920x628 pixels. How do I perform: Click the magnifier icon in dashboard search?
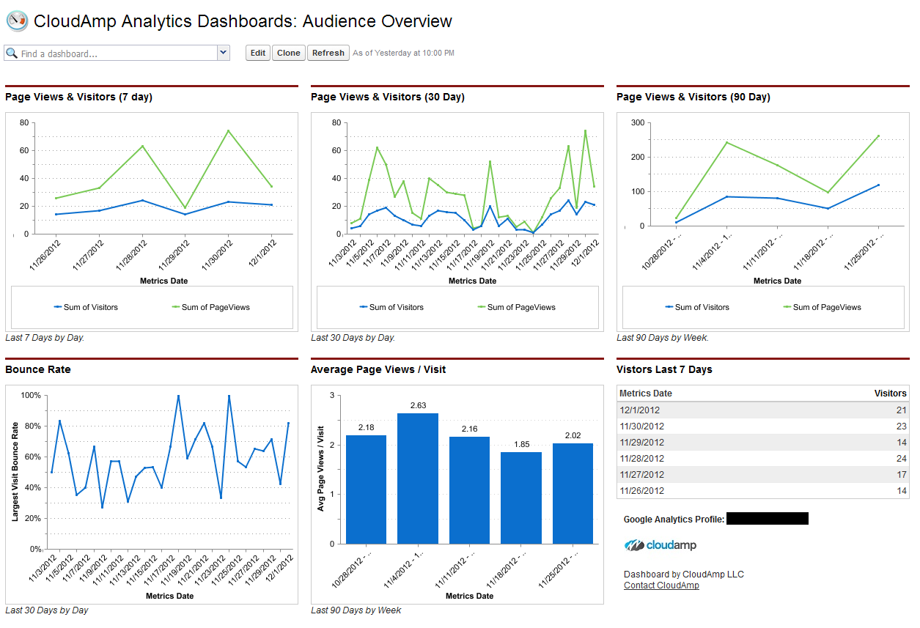point(12,53)
